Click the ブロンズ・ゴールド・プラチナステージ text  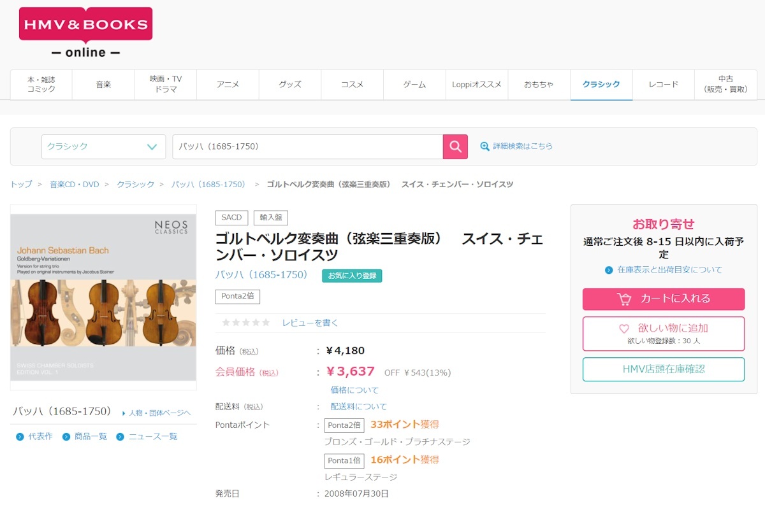pos(397,442)
